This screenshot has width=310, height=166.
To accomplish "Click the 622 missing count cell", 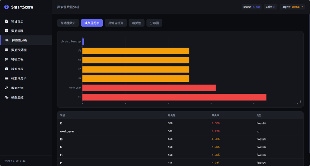I will click(170, 131).
